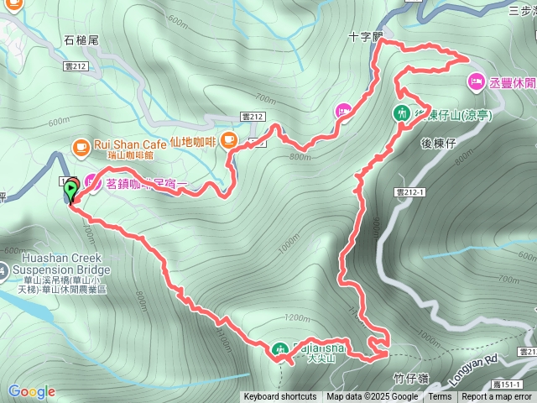Open the Rui Shan Cafe coffee icon
This screenshot has width=537, height=403.
pos(81,148)
